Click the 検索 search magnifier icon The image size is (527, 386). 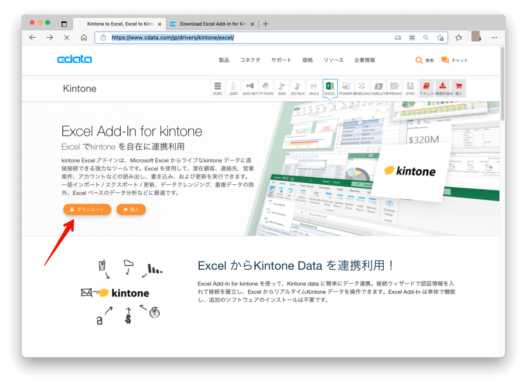click(x=419, y=60)
